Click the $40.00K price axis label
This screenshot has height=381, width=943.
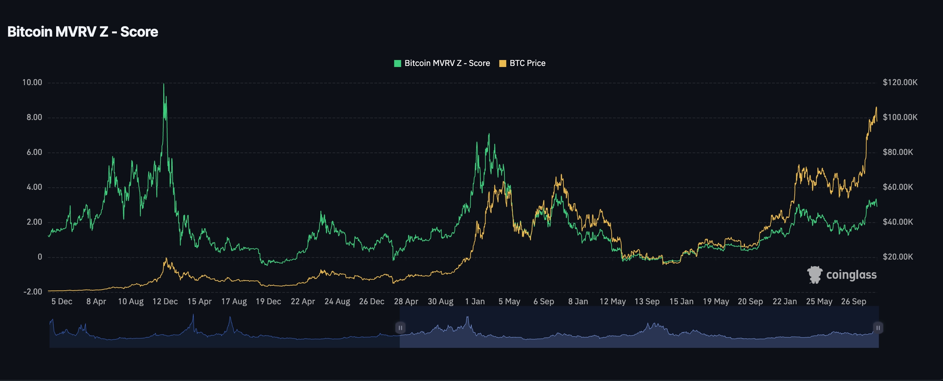point(898,222)
